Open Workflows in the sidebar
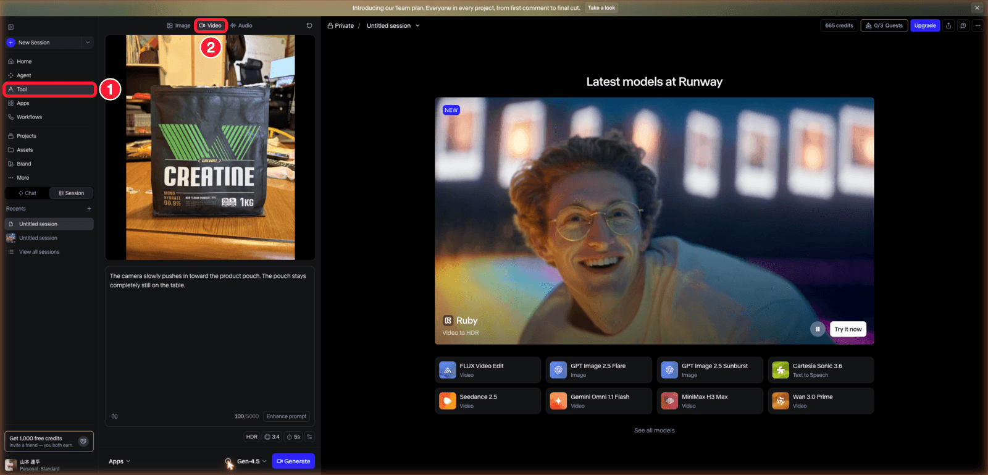Image resolution: width=988 pixels, height=475 pixels. click(49, 117)
